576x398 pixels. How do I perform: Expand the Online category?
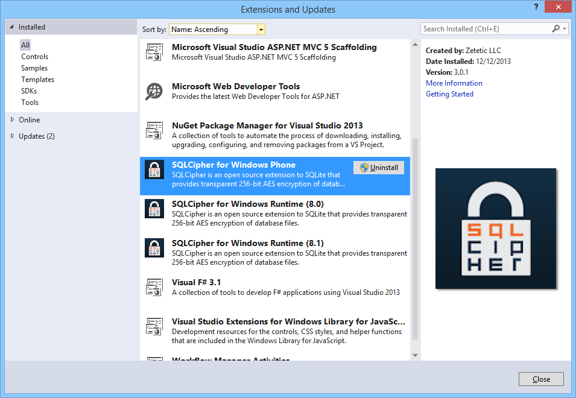[12, 119]
